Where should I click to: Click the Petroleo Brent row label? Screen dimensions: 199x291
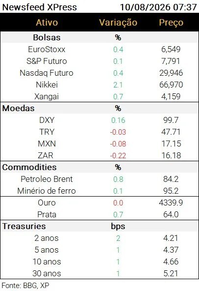47,179
